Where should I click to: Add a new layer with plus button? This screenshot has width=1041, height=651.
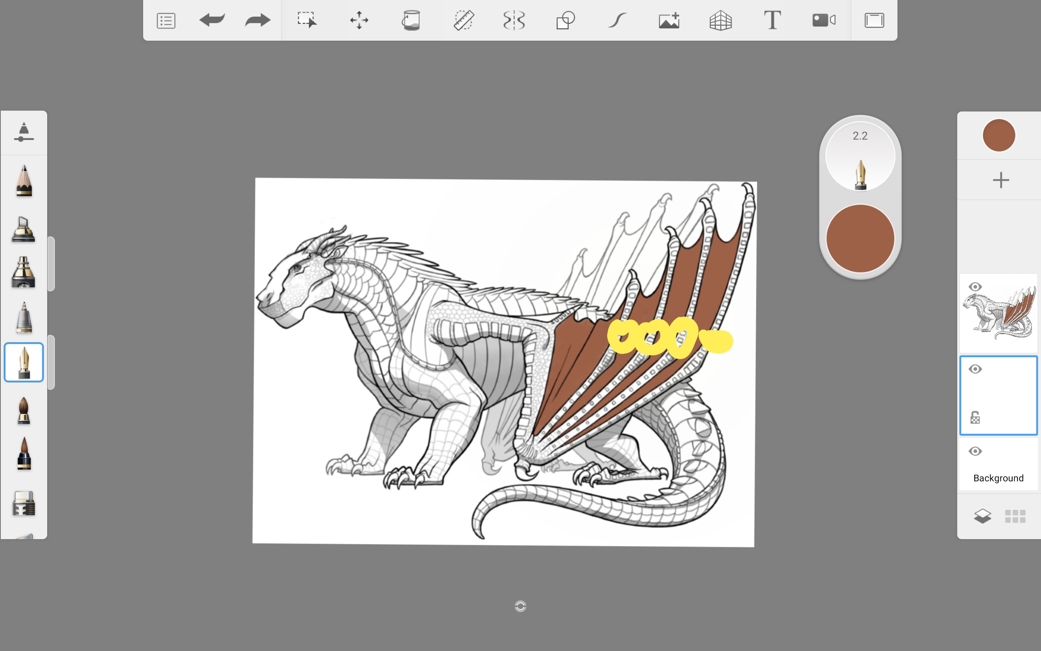[x=1001, y=180]
